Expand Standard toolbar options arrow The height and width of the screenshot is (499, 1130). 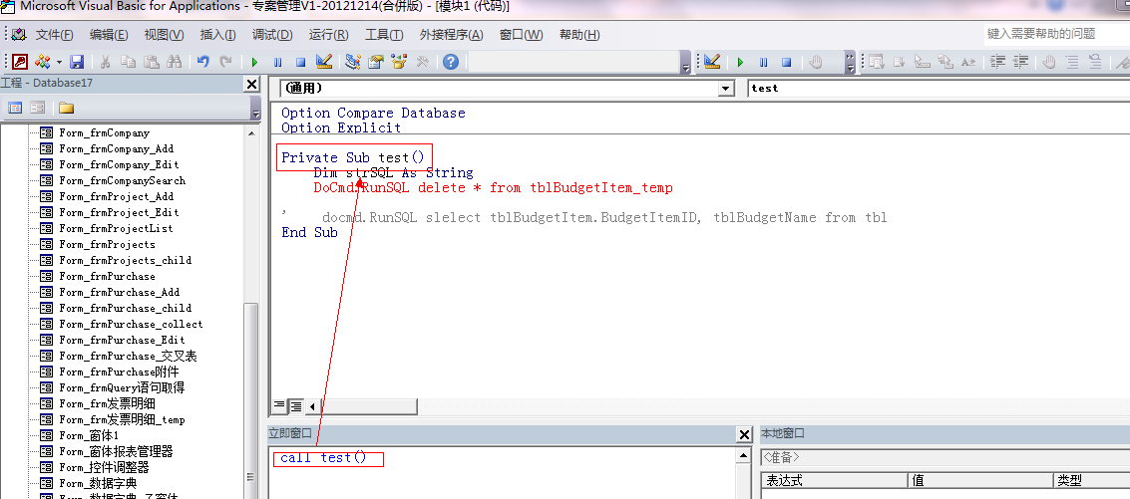(x=685, y=63)
